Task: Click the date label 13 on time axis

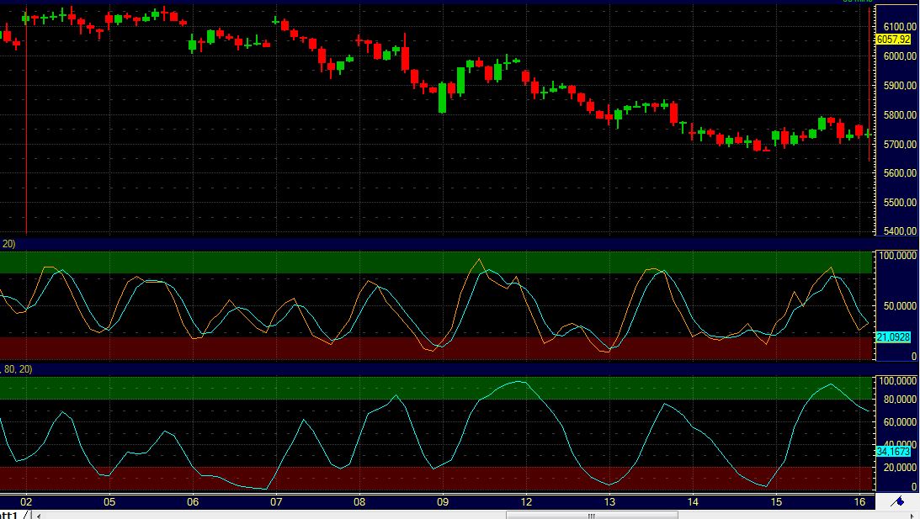Action: [x=609, y=502]
